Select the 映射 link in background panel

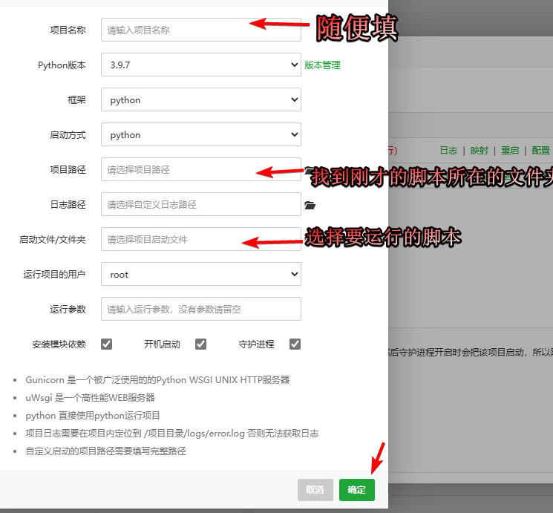tap(479, 150)
